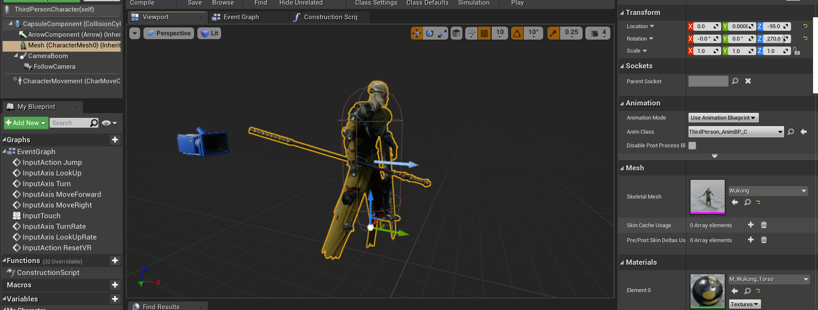Reset Location to default arrow
Image resolution: width=818 pixels, height=310 pixels.
click(x=805, y=26)
